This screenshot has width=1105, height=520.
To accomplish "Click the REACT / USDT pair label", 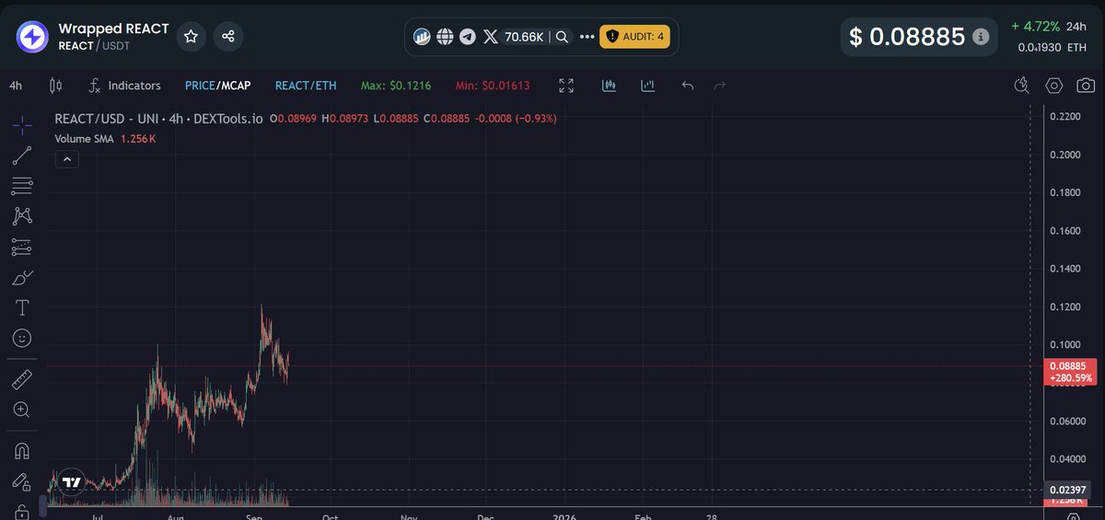I will pos(94,45).
